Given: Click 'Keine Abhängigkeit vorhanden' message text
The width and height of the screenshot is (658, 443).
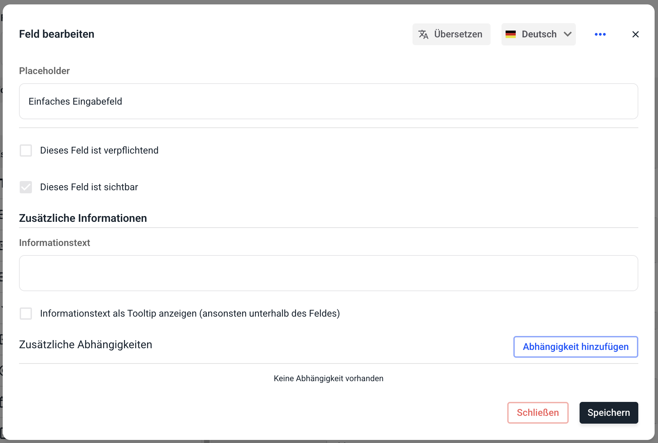Looking at the screenshot, I should 328,378.
